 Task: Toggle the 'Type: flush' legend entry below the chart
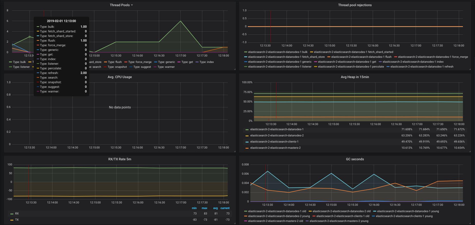click(x=115, y=62)
